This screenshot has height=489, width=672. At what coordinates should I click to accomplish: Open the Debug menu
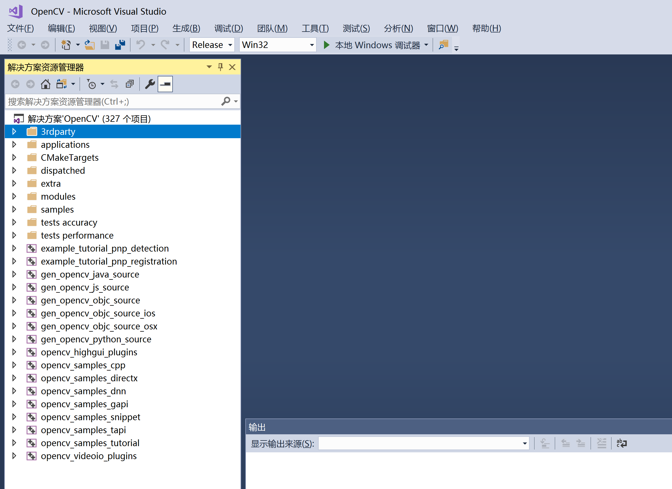[x=229, y=28]
